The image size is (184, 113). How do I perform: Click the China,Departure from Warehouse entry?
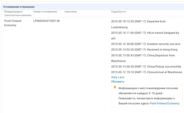143,58
